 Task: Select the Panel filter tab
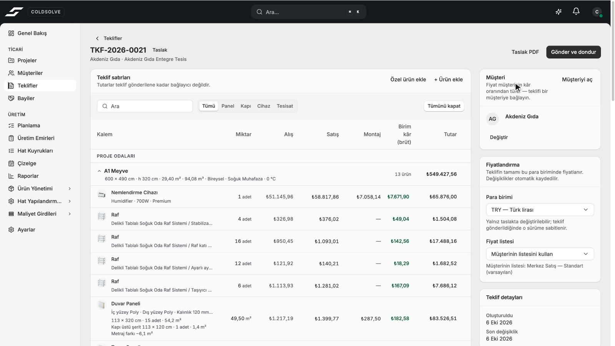click(x=228, y=106)
